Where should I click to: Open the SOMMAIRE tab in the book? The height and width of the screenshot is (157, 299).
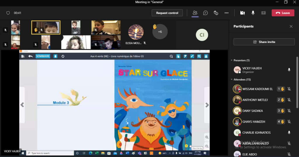pyautogui.click(x=43, y=56)
